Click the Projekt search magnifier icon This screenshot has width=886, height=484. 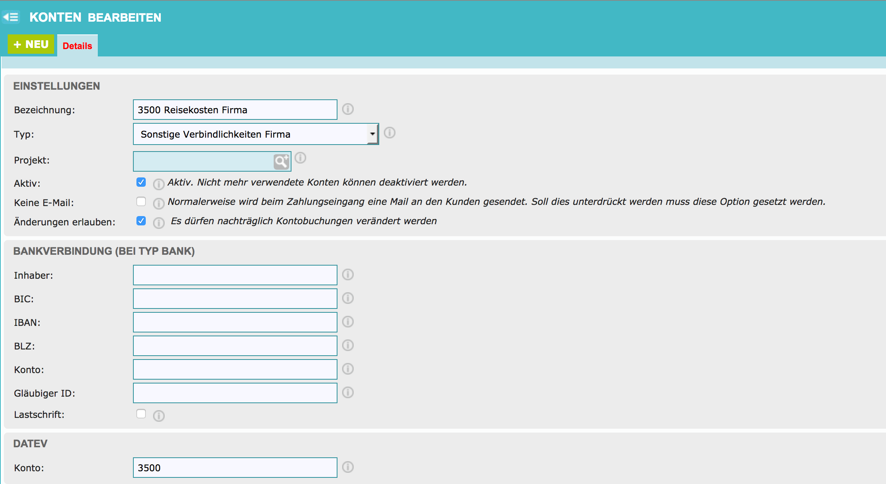point(281,162)
